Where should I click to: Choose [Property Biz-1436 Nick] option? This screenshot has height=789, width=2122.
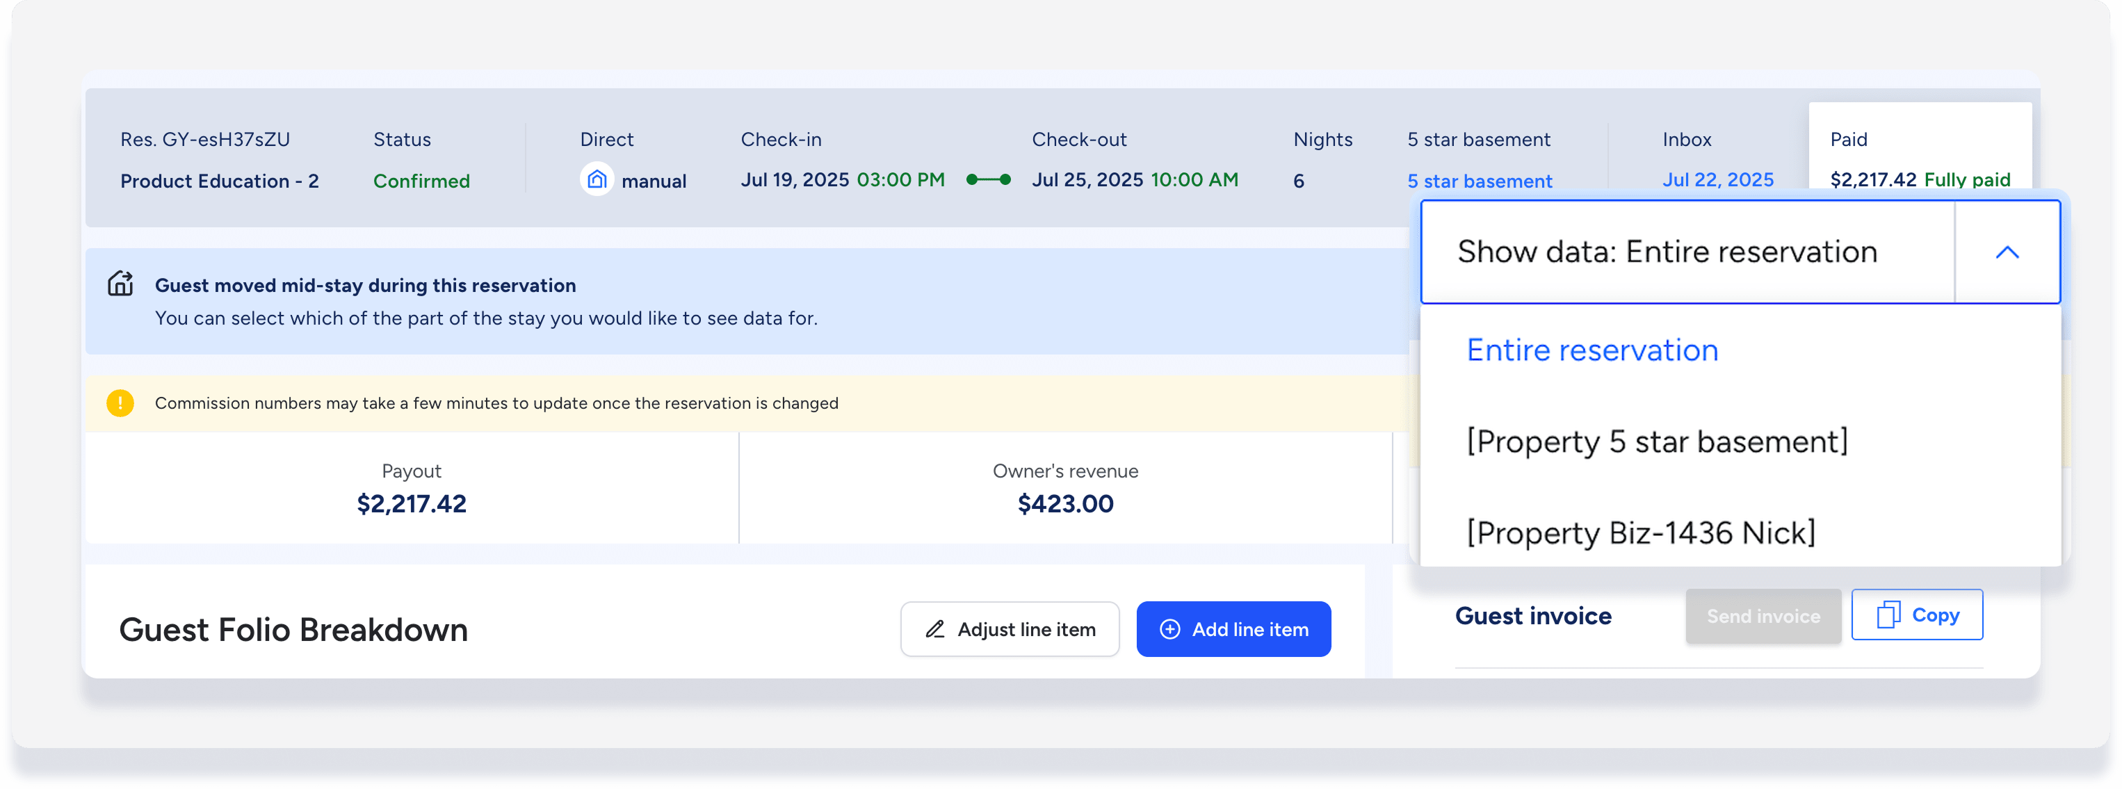[x=1640, y=533]
